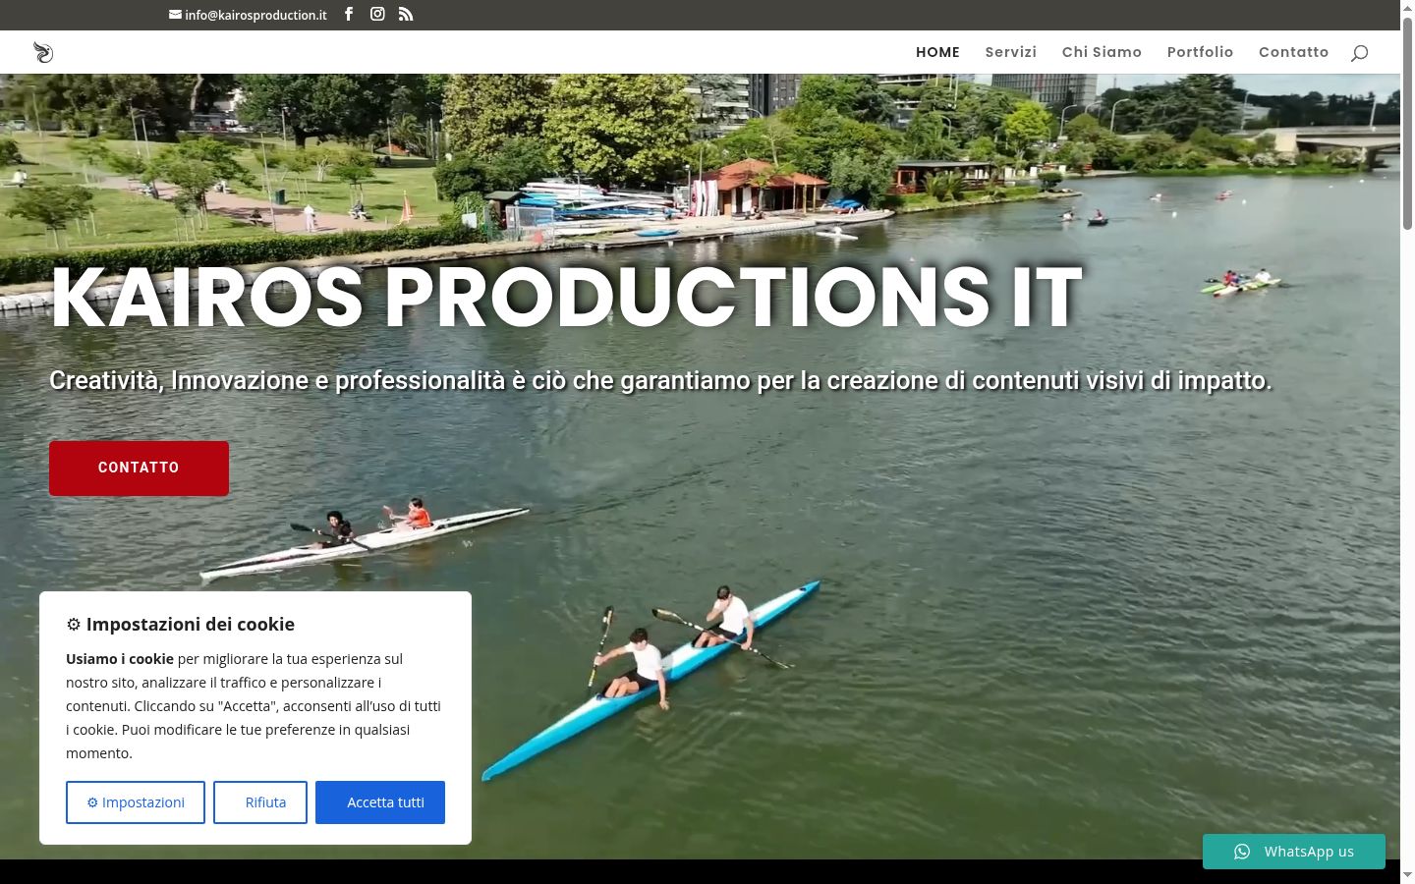Open the Contatto menu item in navigation
Screen dimensions: 1415x884
(1293, 52)
